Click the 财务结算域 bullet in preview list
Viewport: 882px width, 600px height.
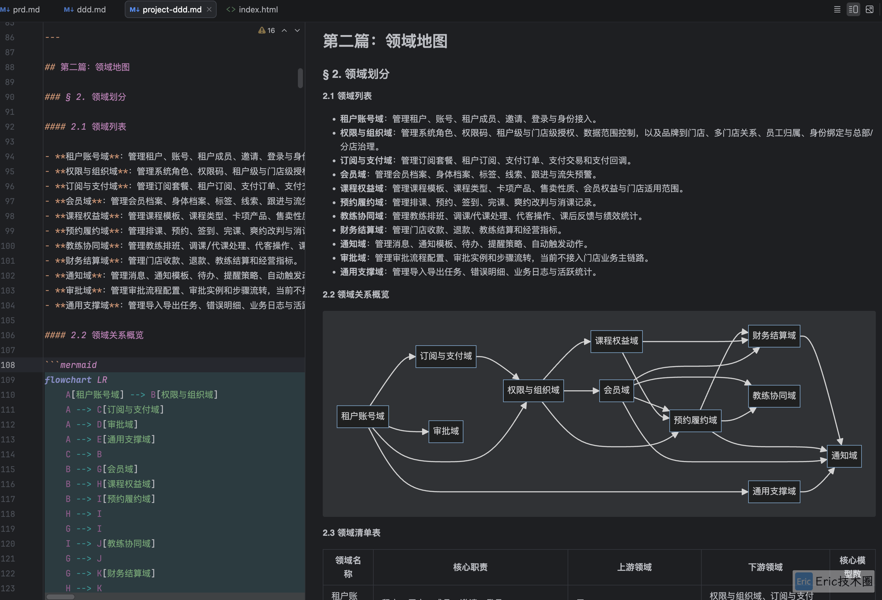[x=452, y=230]
